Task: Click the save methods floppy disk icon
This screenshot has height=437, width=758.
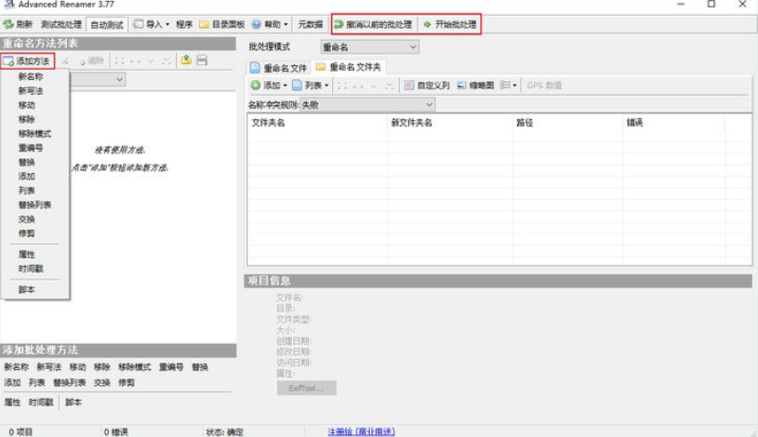Action: pyautogui.click(x=202, y=60)
